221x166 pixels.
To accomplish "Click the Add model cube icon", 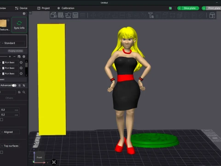I will point(53,15).
